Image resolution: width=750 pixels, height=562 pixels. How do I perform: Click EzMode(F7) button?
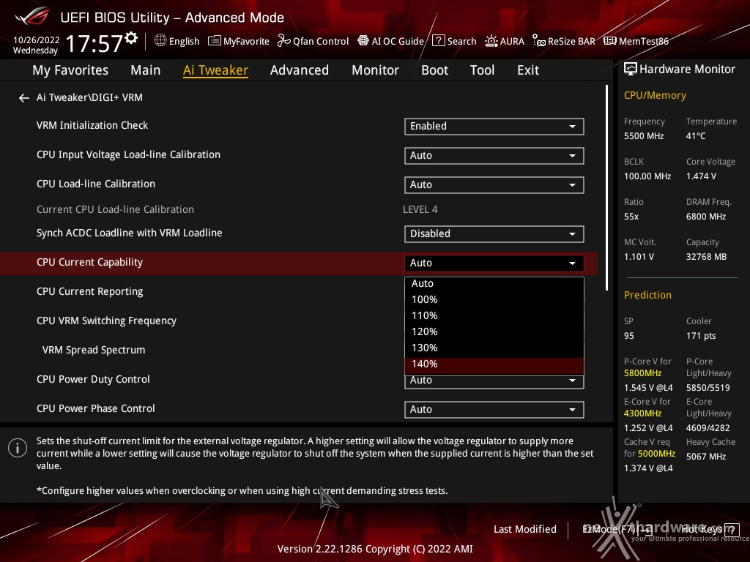point(617,530)
